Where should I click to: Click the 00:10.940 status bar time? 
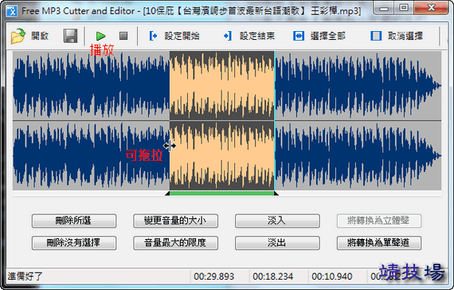[x=332, y=276]
